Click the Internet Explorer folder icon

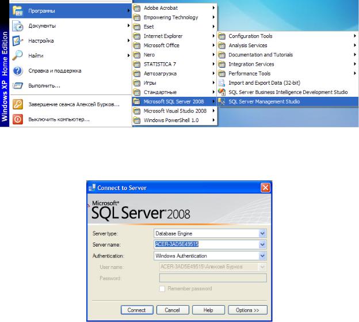137,36
